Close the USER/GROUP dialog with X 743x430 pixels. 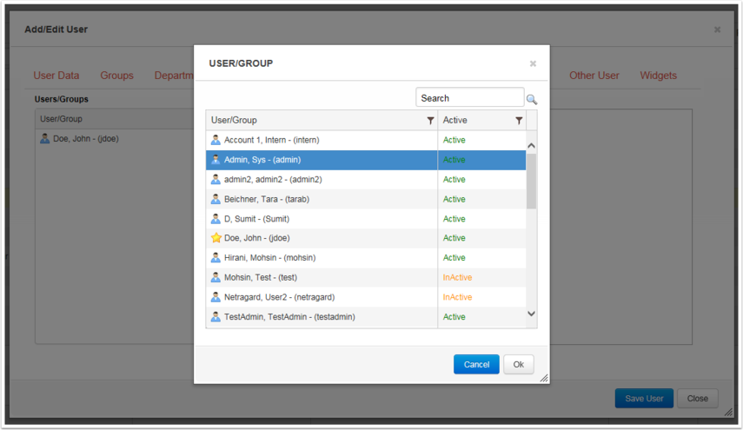tap(533, 63)
